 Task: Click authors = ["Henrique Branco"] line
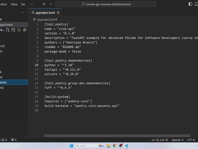coord(71,42)
